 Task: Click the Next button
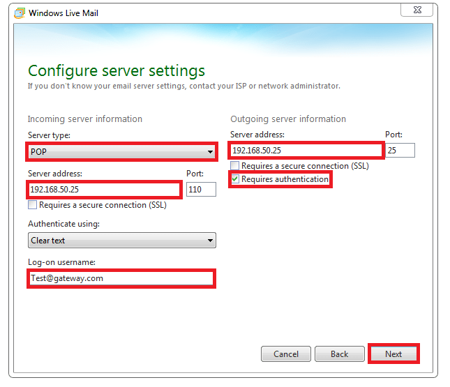(x=393, y=354)
